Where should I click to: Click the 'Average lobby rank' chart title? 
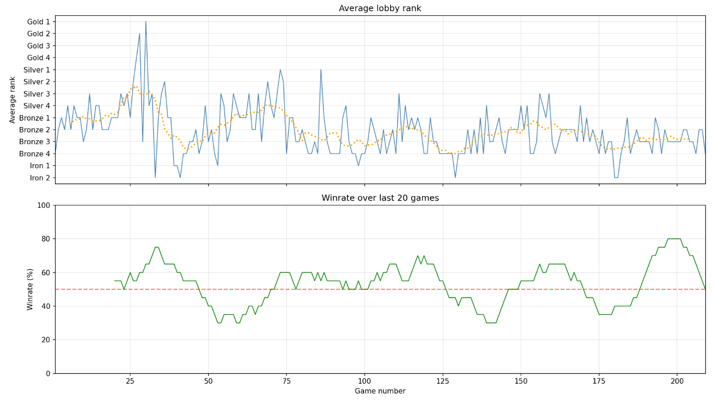(380, 8)
